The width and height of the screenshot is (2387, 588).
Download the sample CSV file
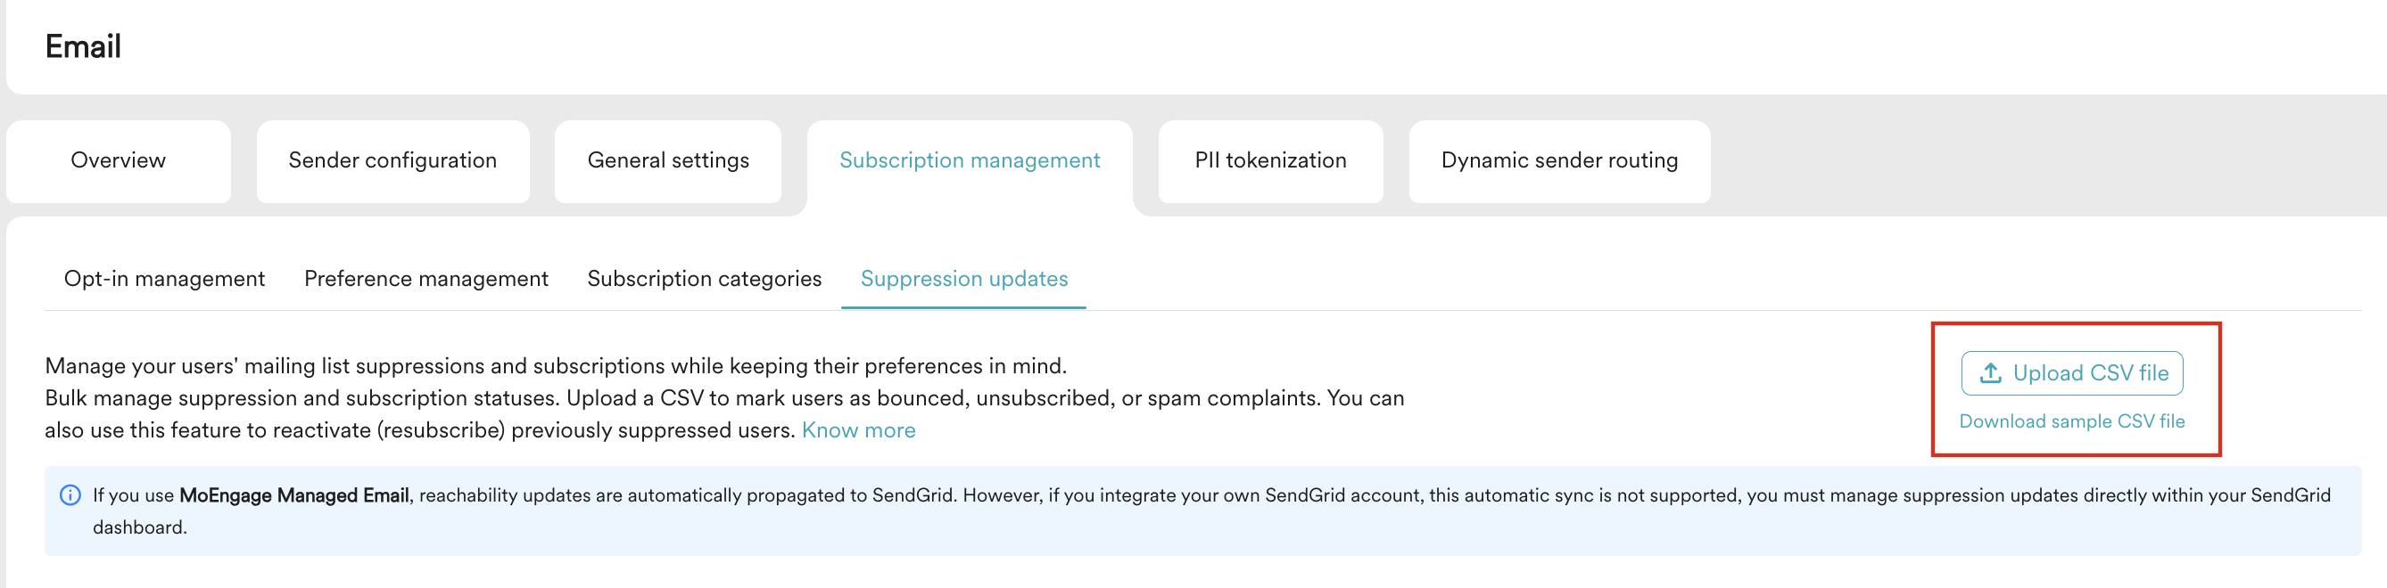pos(2072,421)
